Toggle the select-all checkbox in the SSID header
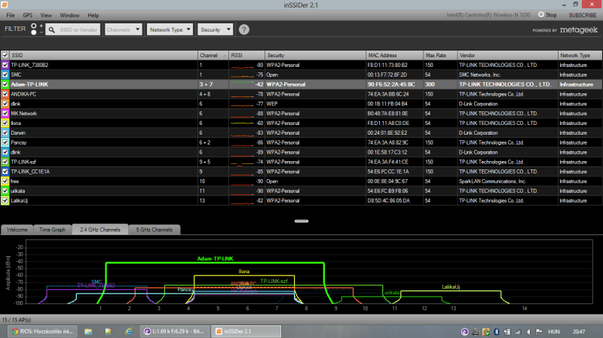The image size is (603, 338). [5, 55]
